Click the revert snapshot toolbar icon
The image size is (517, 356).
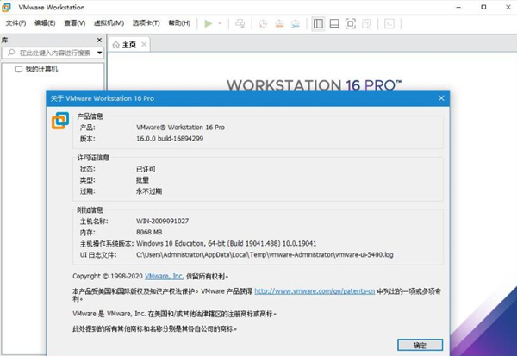278,23
